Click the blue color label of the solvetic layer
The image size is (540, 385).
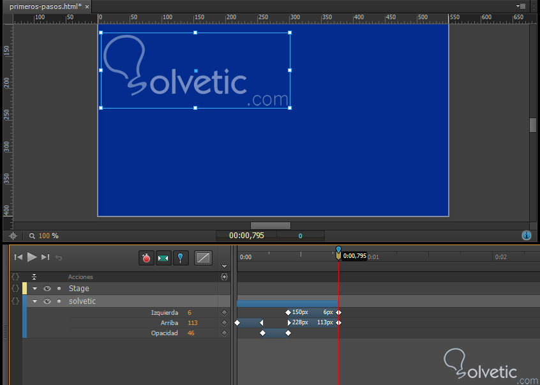coord(24,316)
